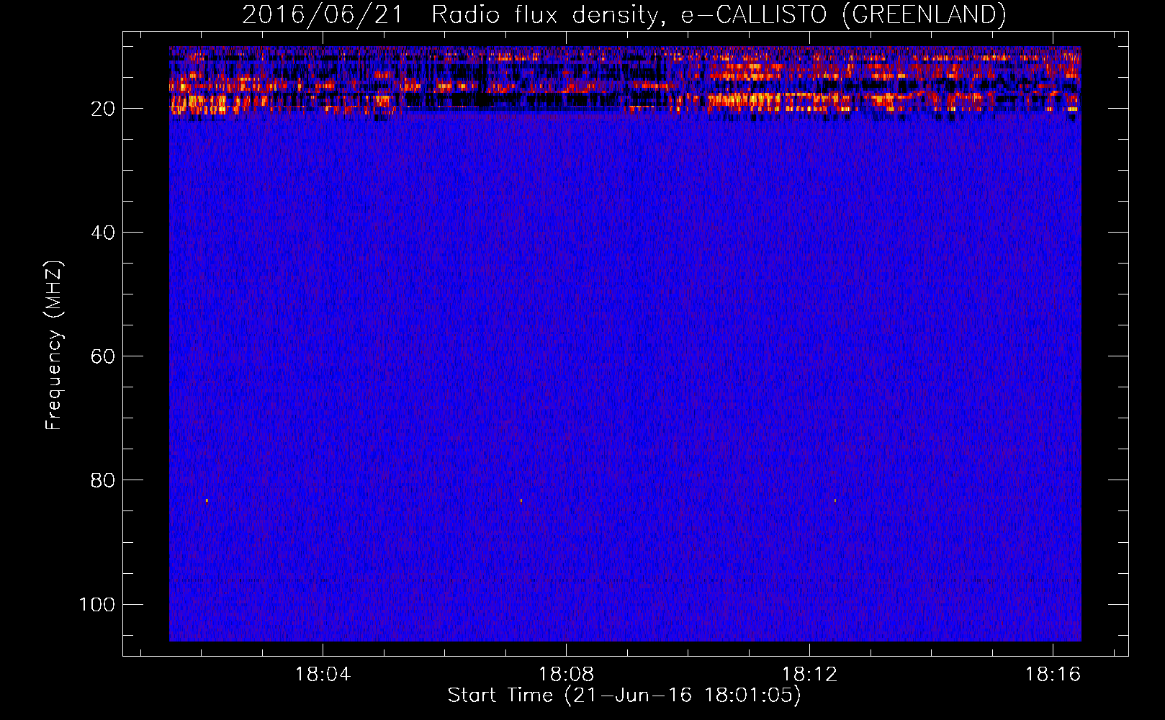
Task: Click the 18:16 time tick label
Action: tap(1053, 675)
